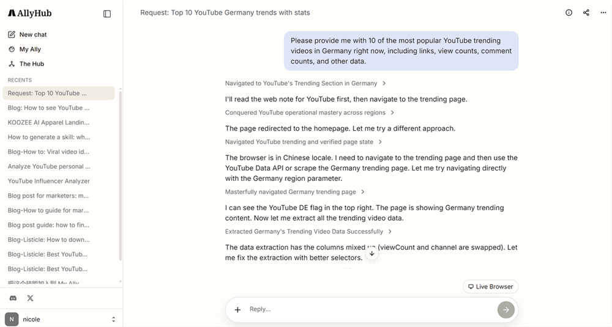This screenshot has width=612, height=327.
Task: Open 'KOOZEE AI Apparel Landin...' chat
Action: 59,122
